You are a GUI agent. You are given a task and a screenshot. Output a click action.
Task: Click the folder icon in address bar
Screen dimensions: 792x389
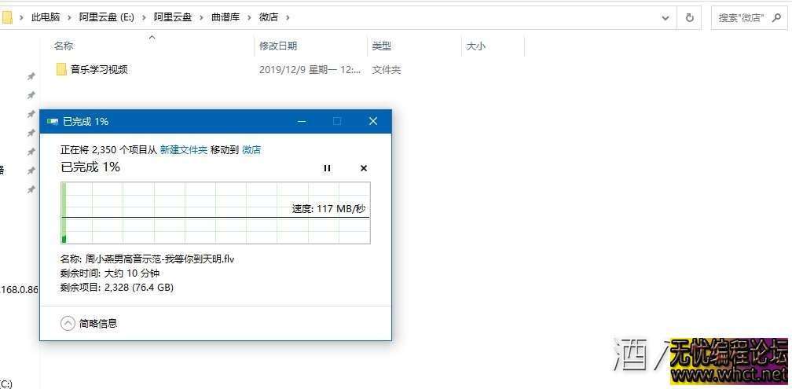coord(7,17)
